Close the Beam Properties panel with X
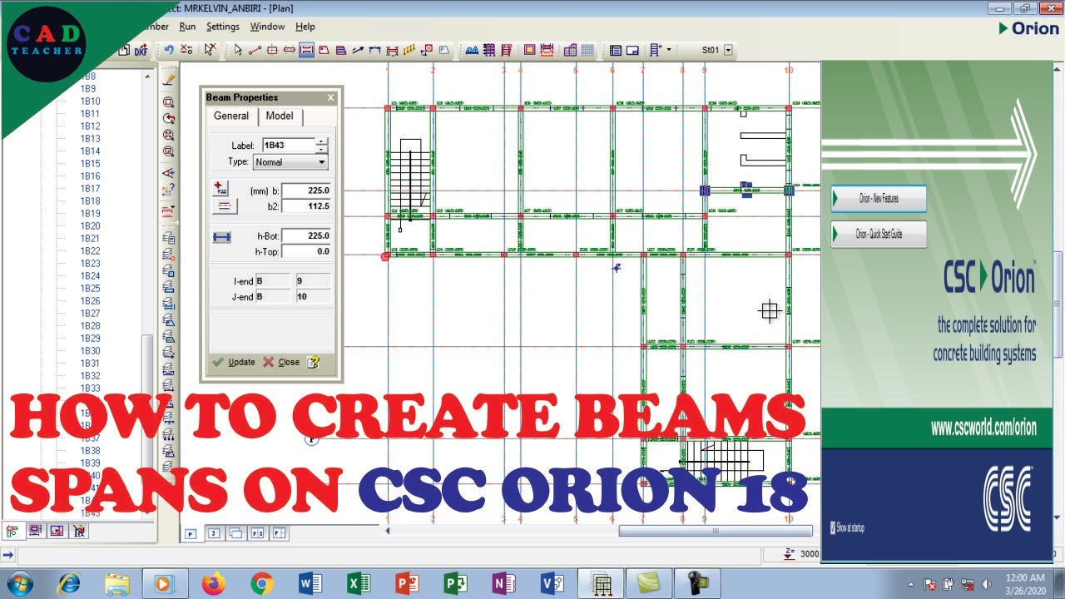Screen dimensions: 1065x599 (330, 97)
